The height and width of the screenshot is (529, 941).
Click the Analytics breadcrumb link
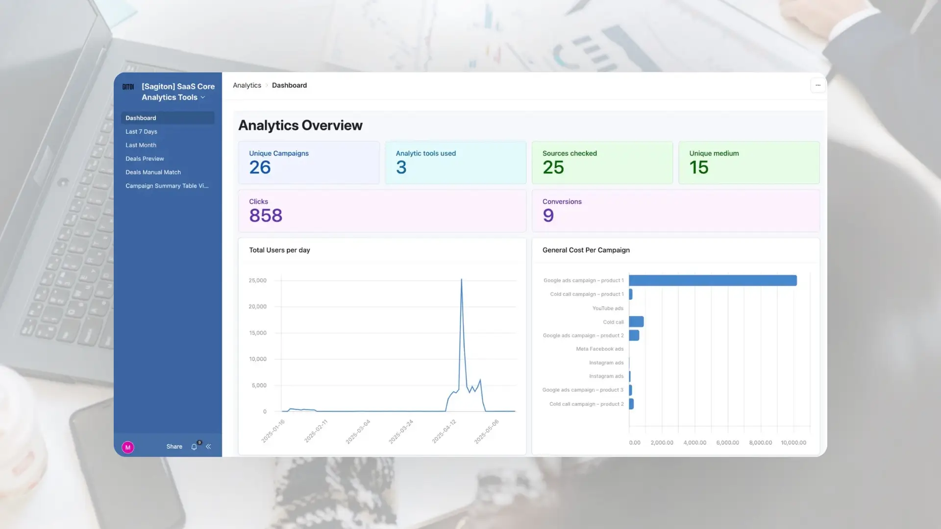(x=247, y=85)
